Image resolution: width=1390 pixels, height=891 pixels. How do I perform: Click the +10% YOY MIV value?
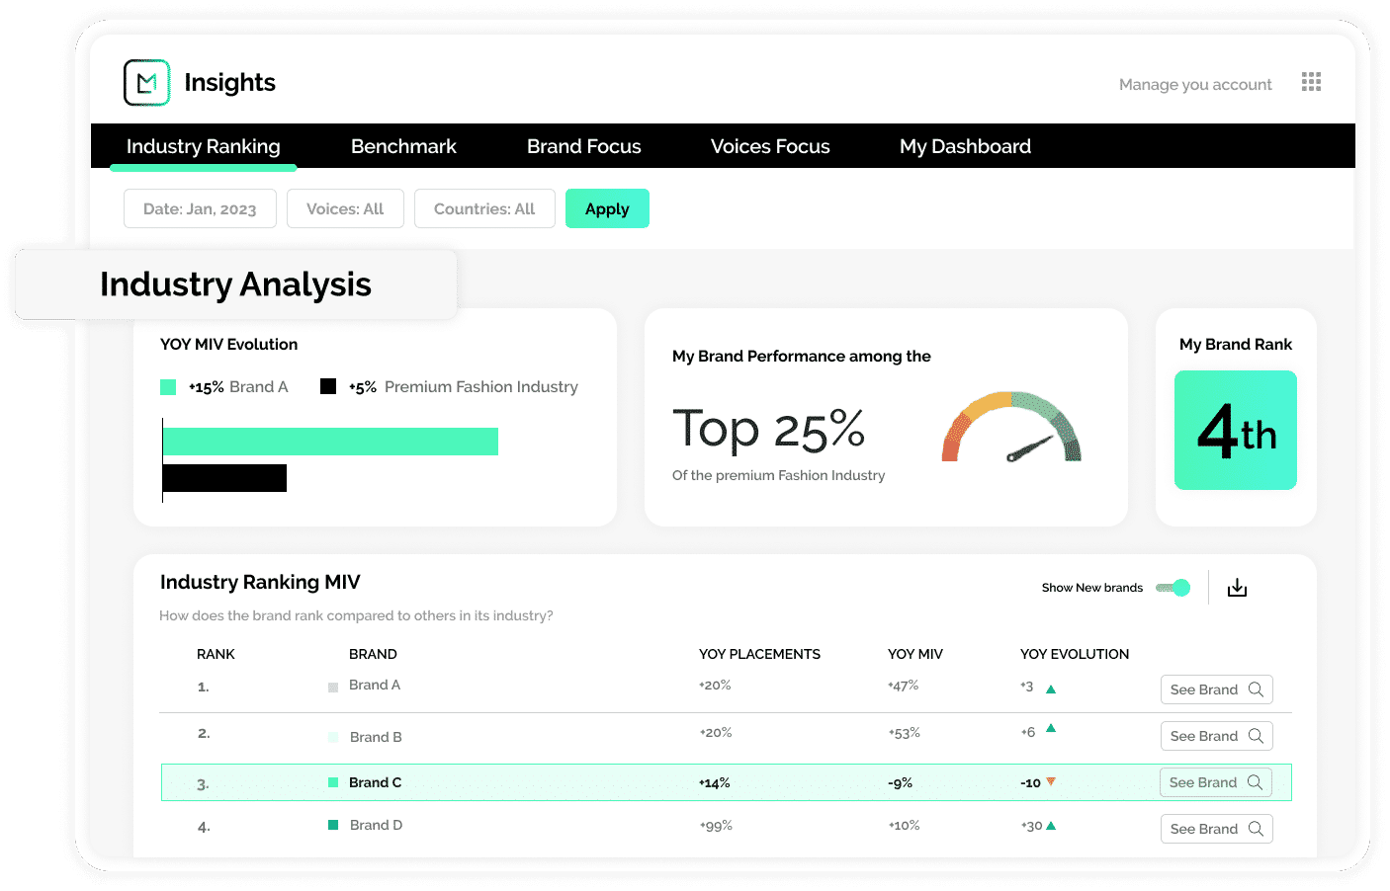click(904, 826)
